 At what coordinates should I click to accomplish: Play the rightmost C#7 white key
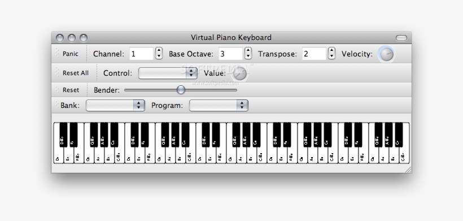point(404,155)
